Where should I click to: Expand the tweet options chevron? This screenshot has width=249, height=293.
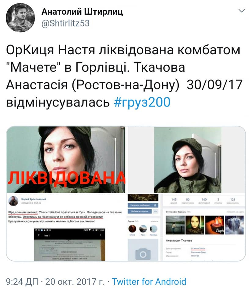pos(242,11)
